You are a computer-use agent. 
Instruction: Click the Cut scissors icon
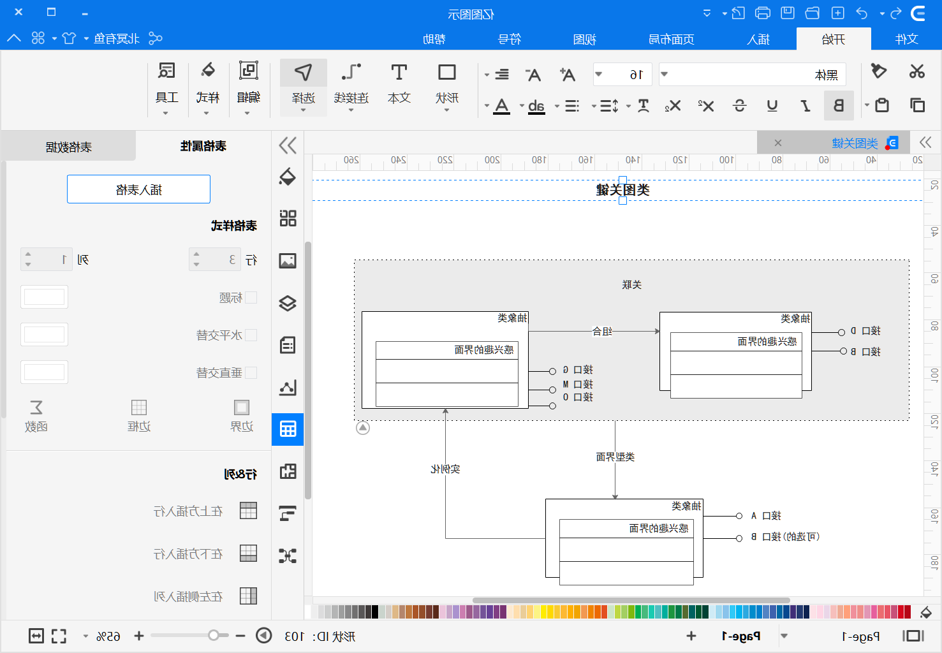tap(917, 71)
